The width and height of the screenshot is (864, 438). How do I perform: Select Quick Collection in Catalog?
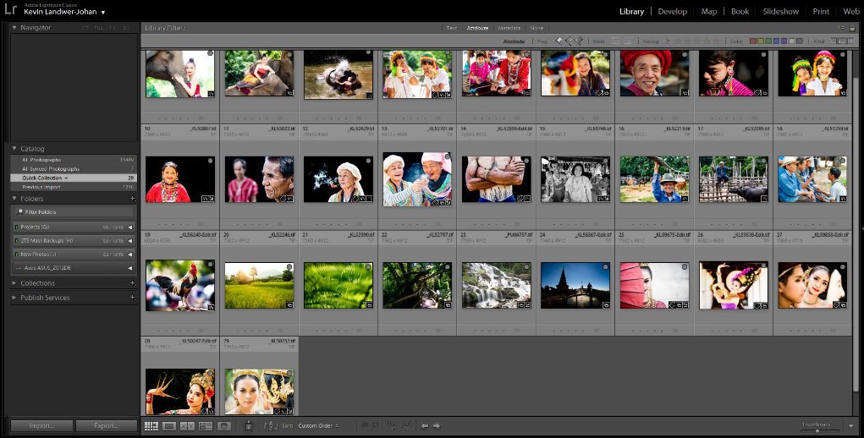pos(74,178)
